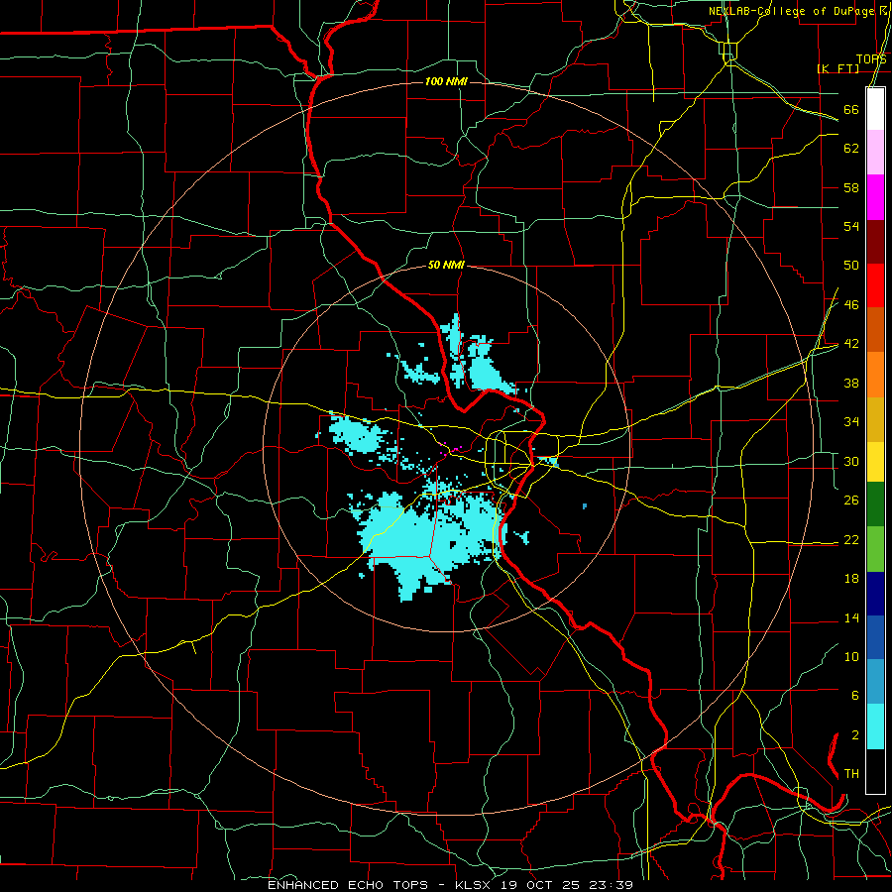Select the bright red legend swatch
This screenshot has height=892, width=892.
(x=875, y=285)
